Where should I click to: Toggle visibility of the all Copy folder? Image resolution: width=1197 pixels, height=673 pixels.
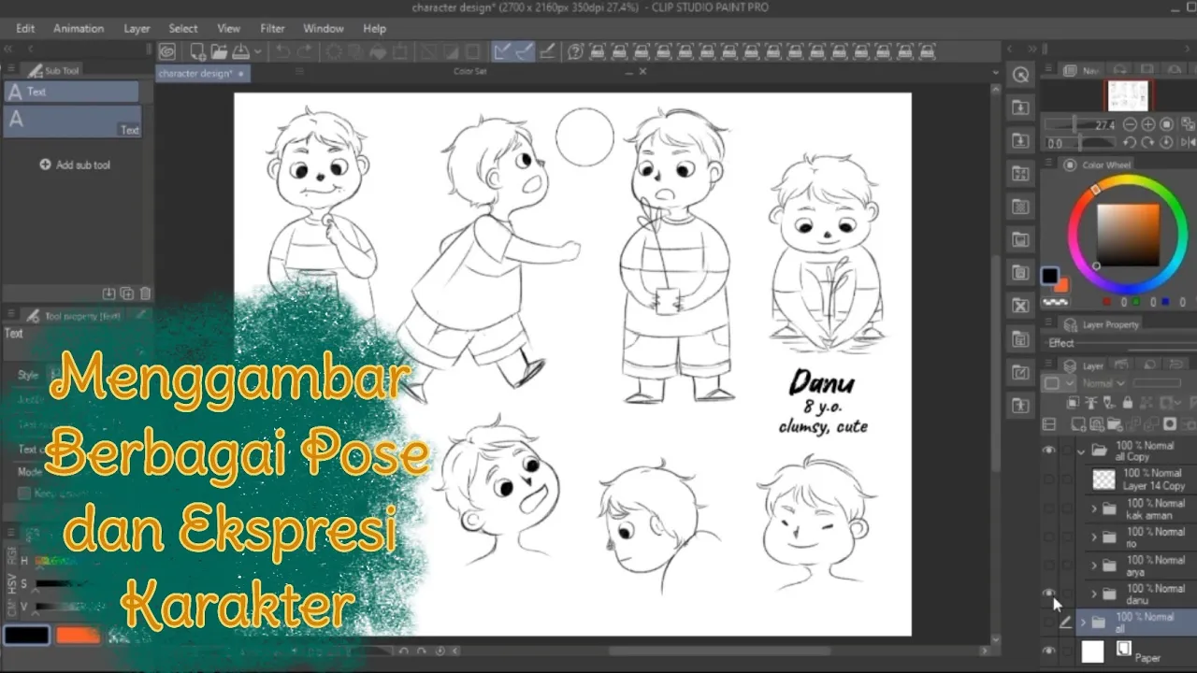pos(1048,451)
